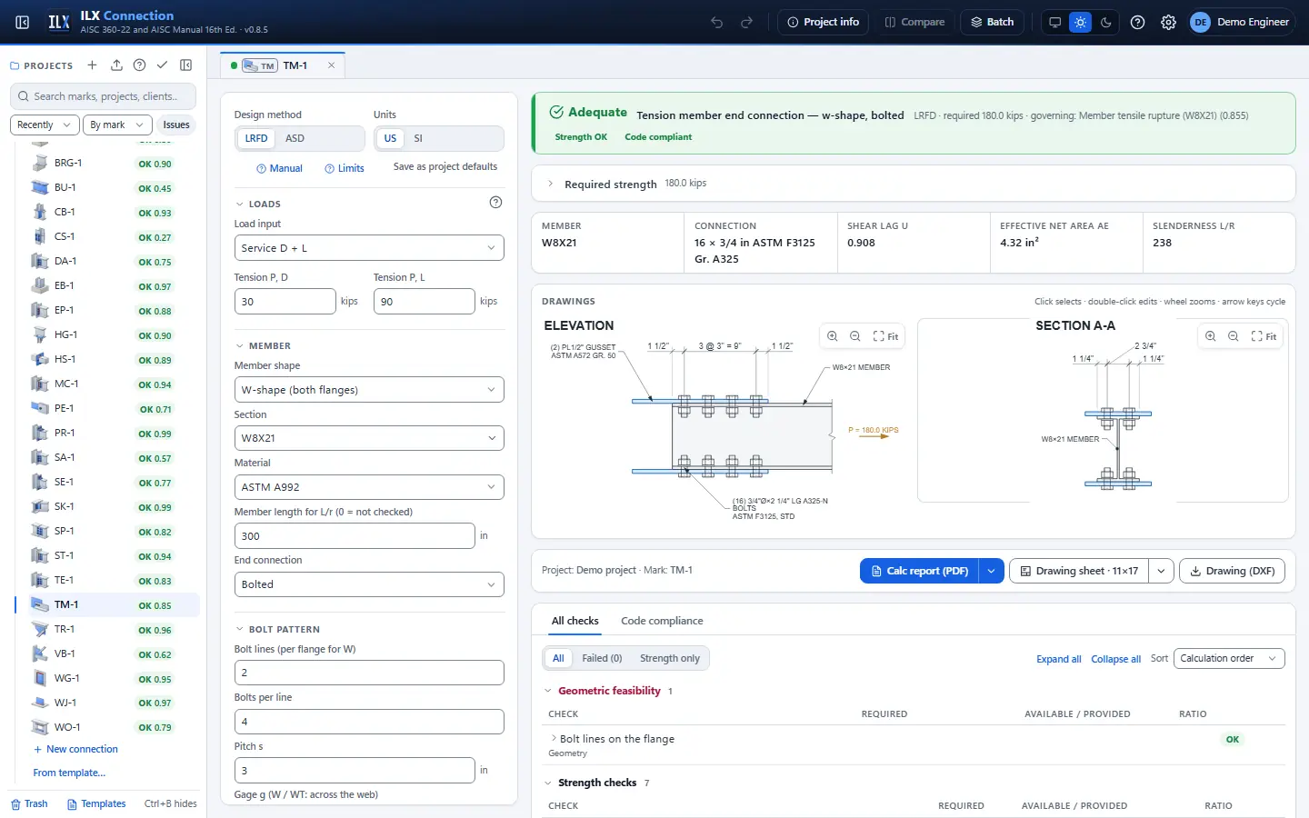This screenshot has width=1309, height=818.
Task: Click in Tension P, D input
Action: 285,302
